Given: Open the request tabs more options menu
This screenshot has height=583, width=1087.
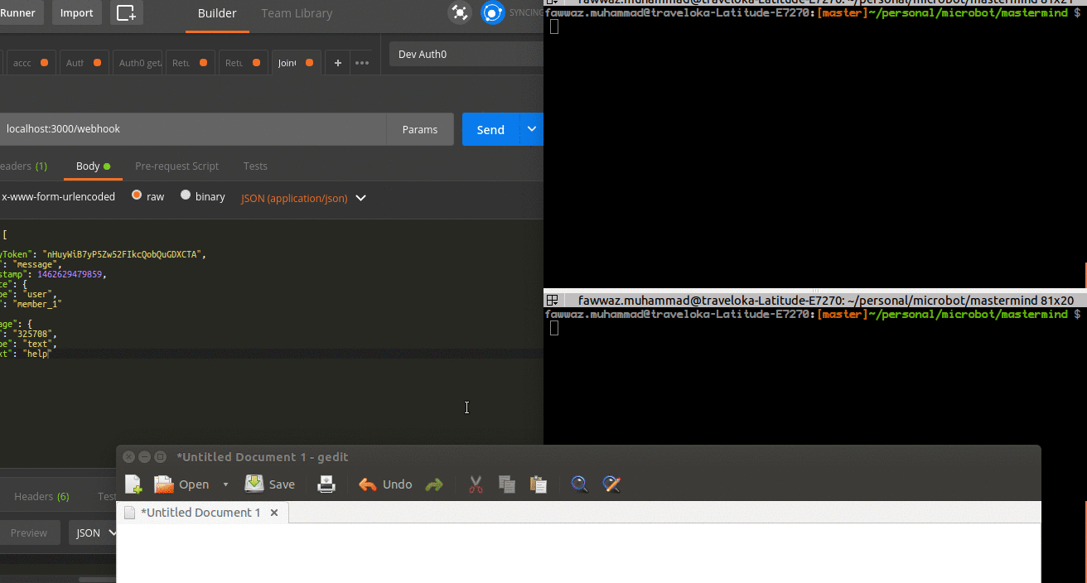Looking at the screenshot, I should click(362, 63).
